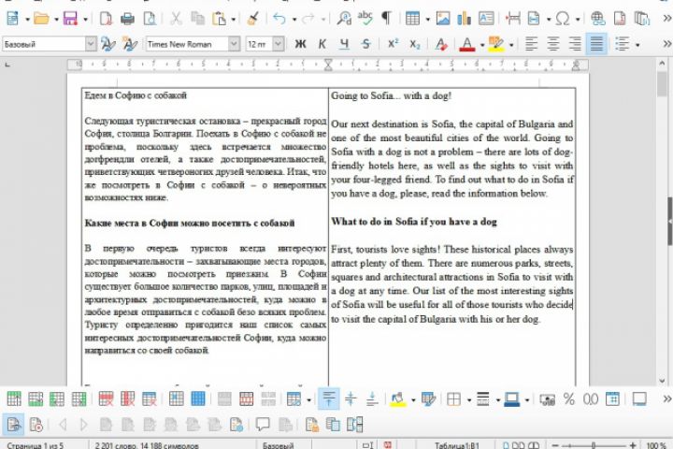Align text left

[x=531, y=44]
